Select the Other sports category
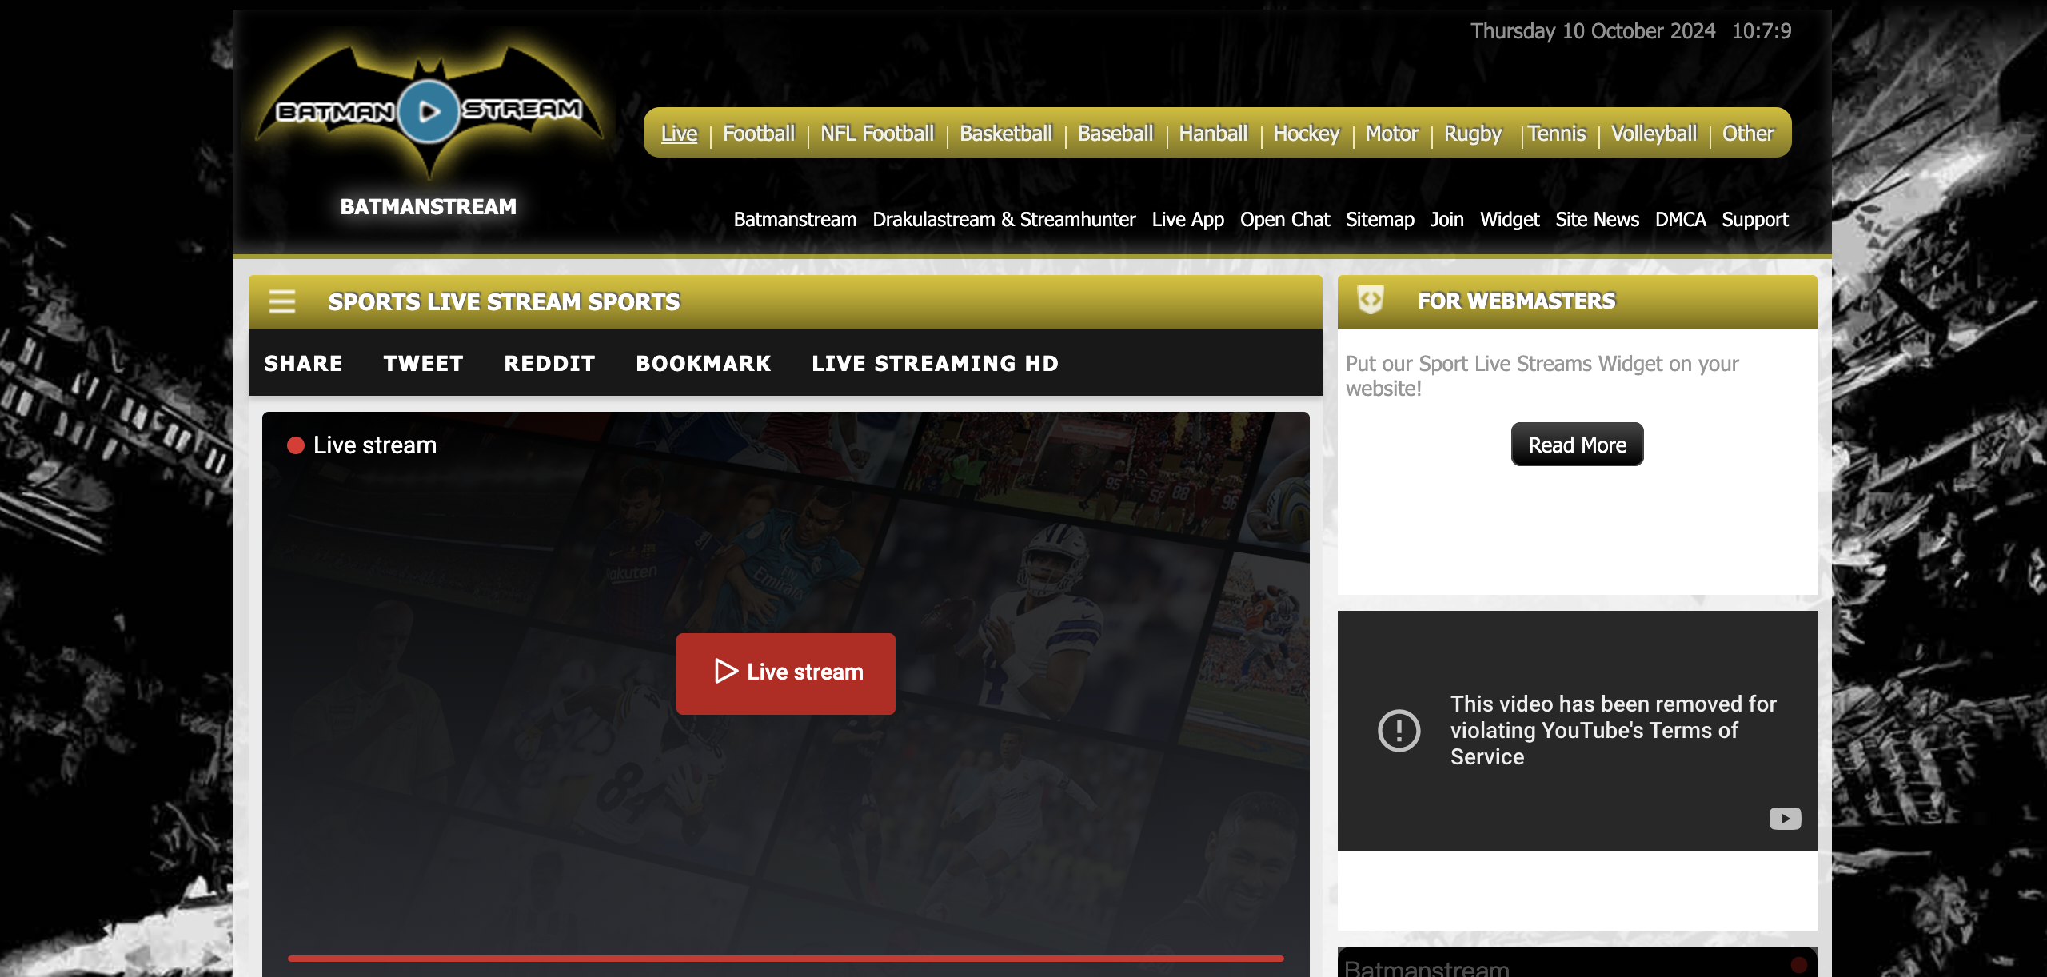 pos(1748,134)
